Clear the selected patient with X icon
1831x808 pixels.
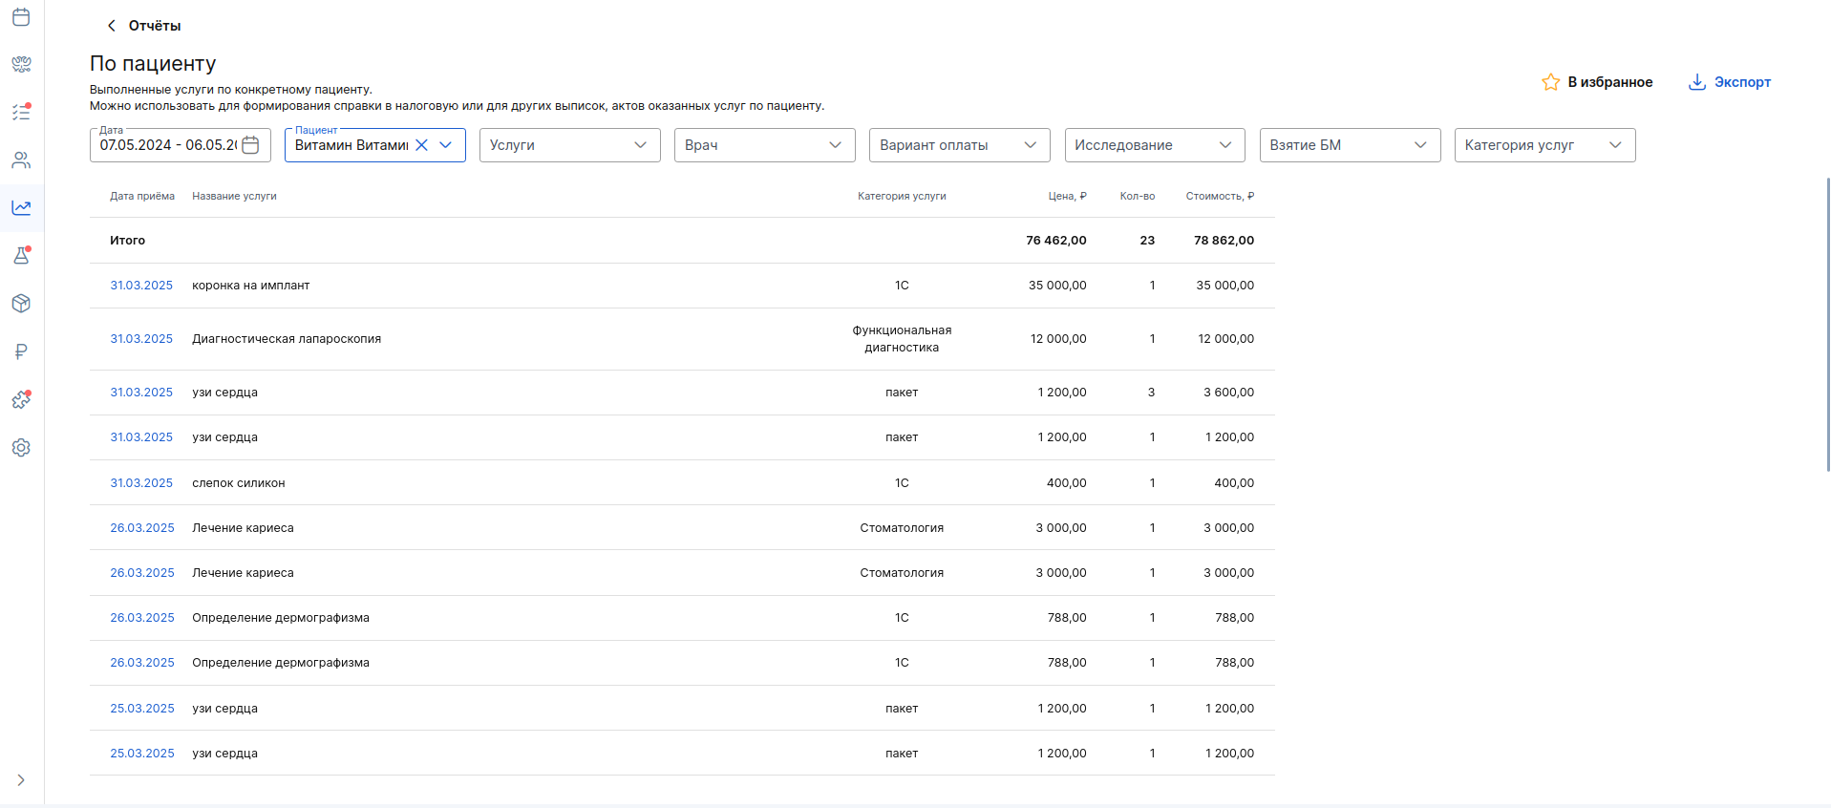click(421, 145)
